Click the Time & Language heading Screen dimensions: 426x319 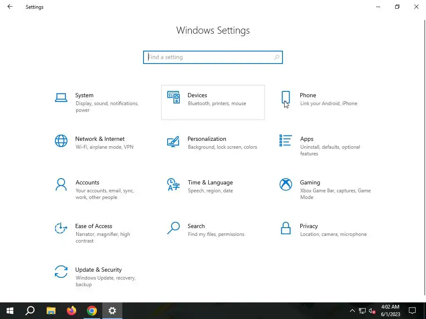point(210,183)
